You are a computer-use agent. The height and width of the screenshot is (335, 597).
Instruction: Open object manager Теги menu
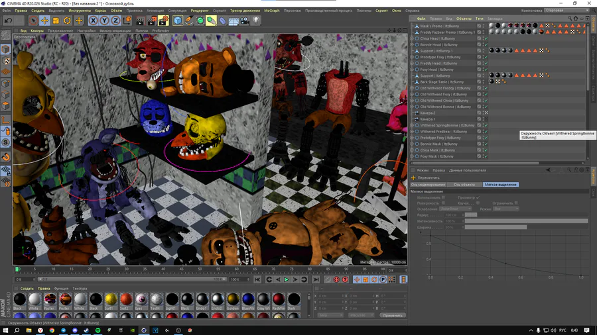pos(479,19)
